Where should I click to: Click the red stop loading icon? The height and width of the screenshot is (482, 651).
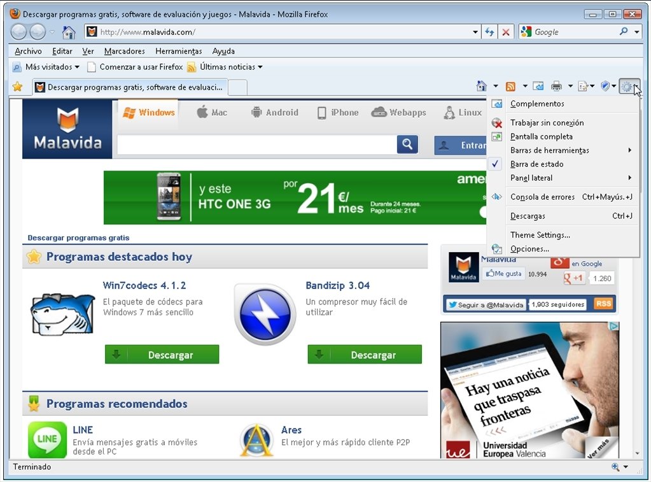(506, 32)
